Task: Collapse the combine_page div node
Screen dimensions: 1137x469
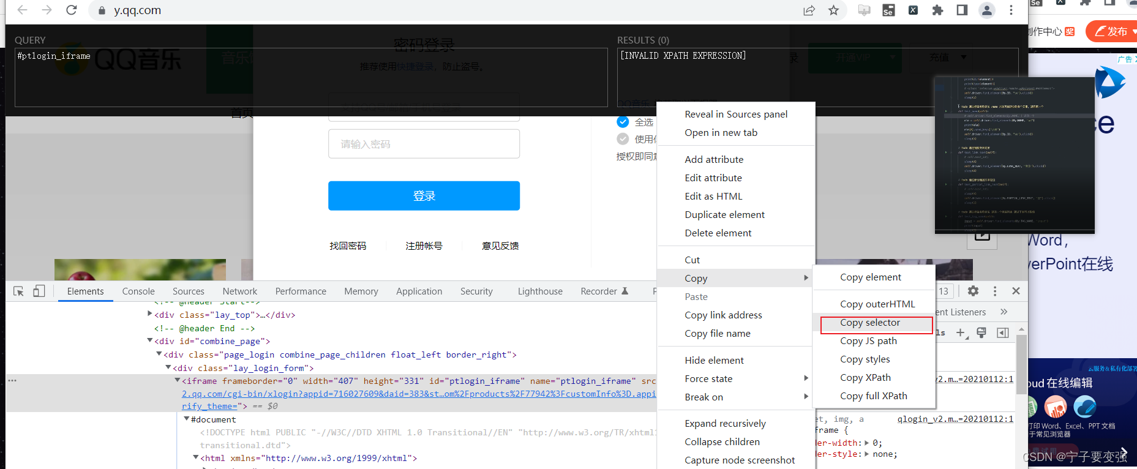Action: (x=150, y=340)
